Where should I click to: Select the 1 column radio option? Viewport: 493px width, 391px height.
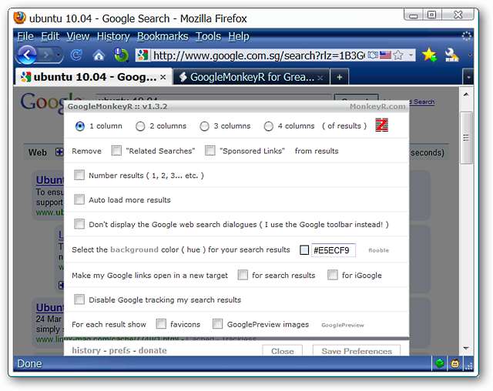click(80, 126)
